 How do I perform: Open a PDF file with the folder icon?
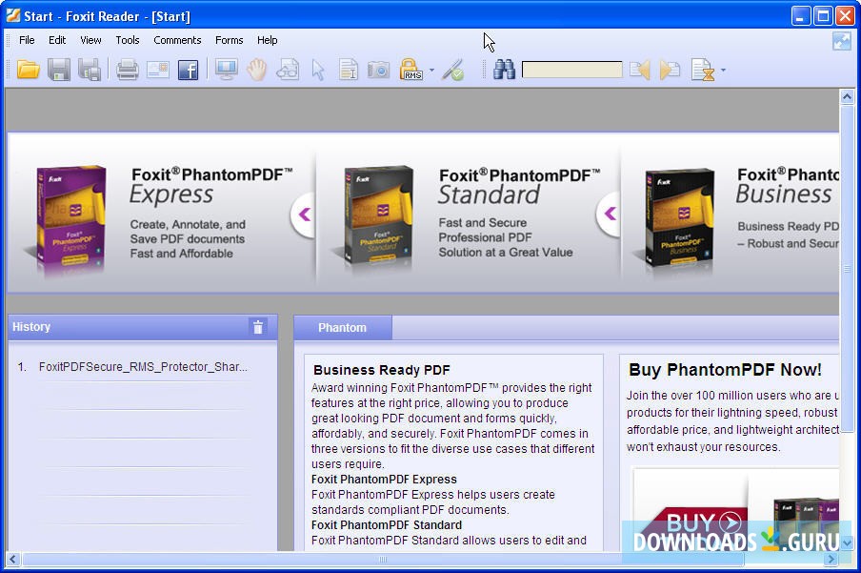(28, 69)
